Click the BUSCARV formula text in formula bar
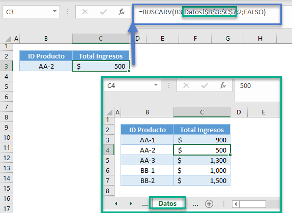The height and width of the screenshot is (213, 292). (202, 12)
